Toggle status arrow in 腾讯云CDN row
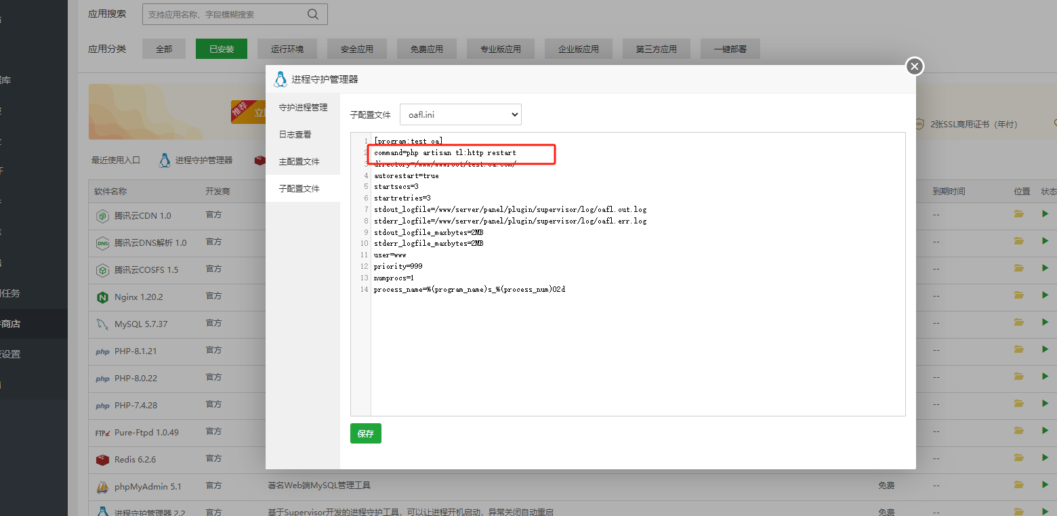Viewport: 1057px width, 516px height. [1045, 214]
